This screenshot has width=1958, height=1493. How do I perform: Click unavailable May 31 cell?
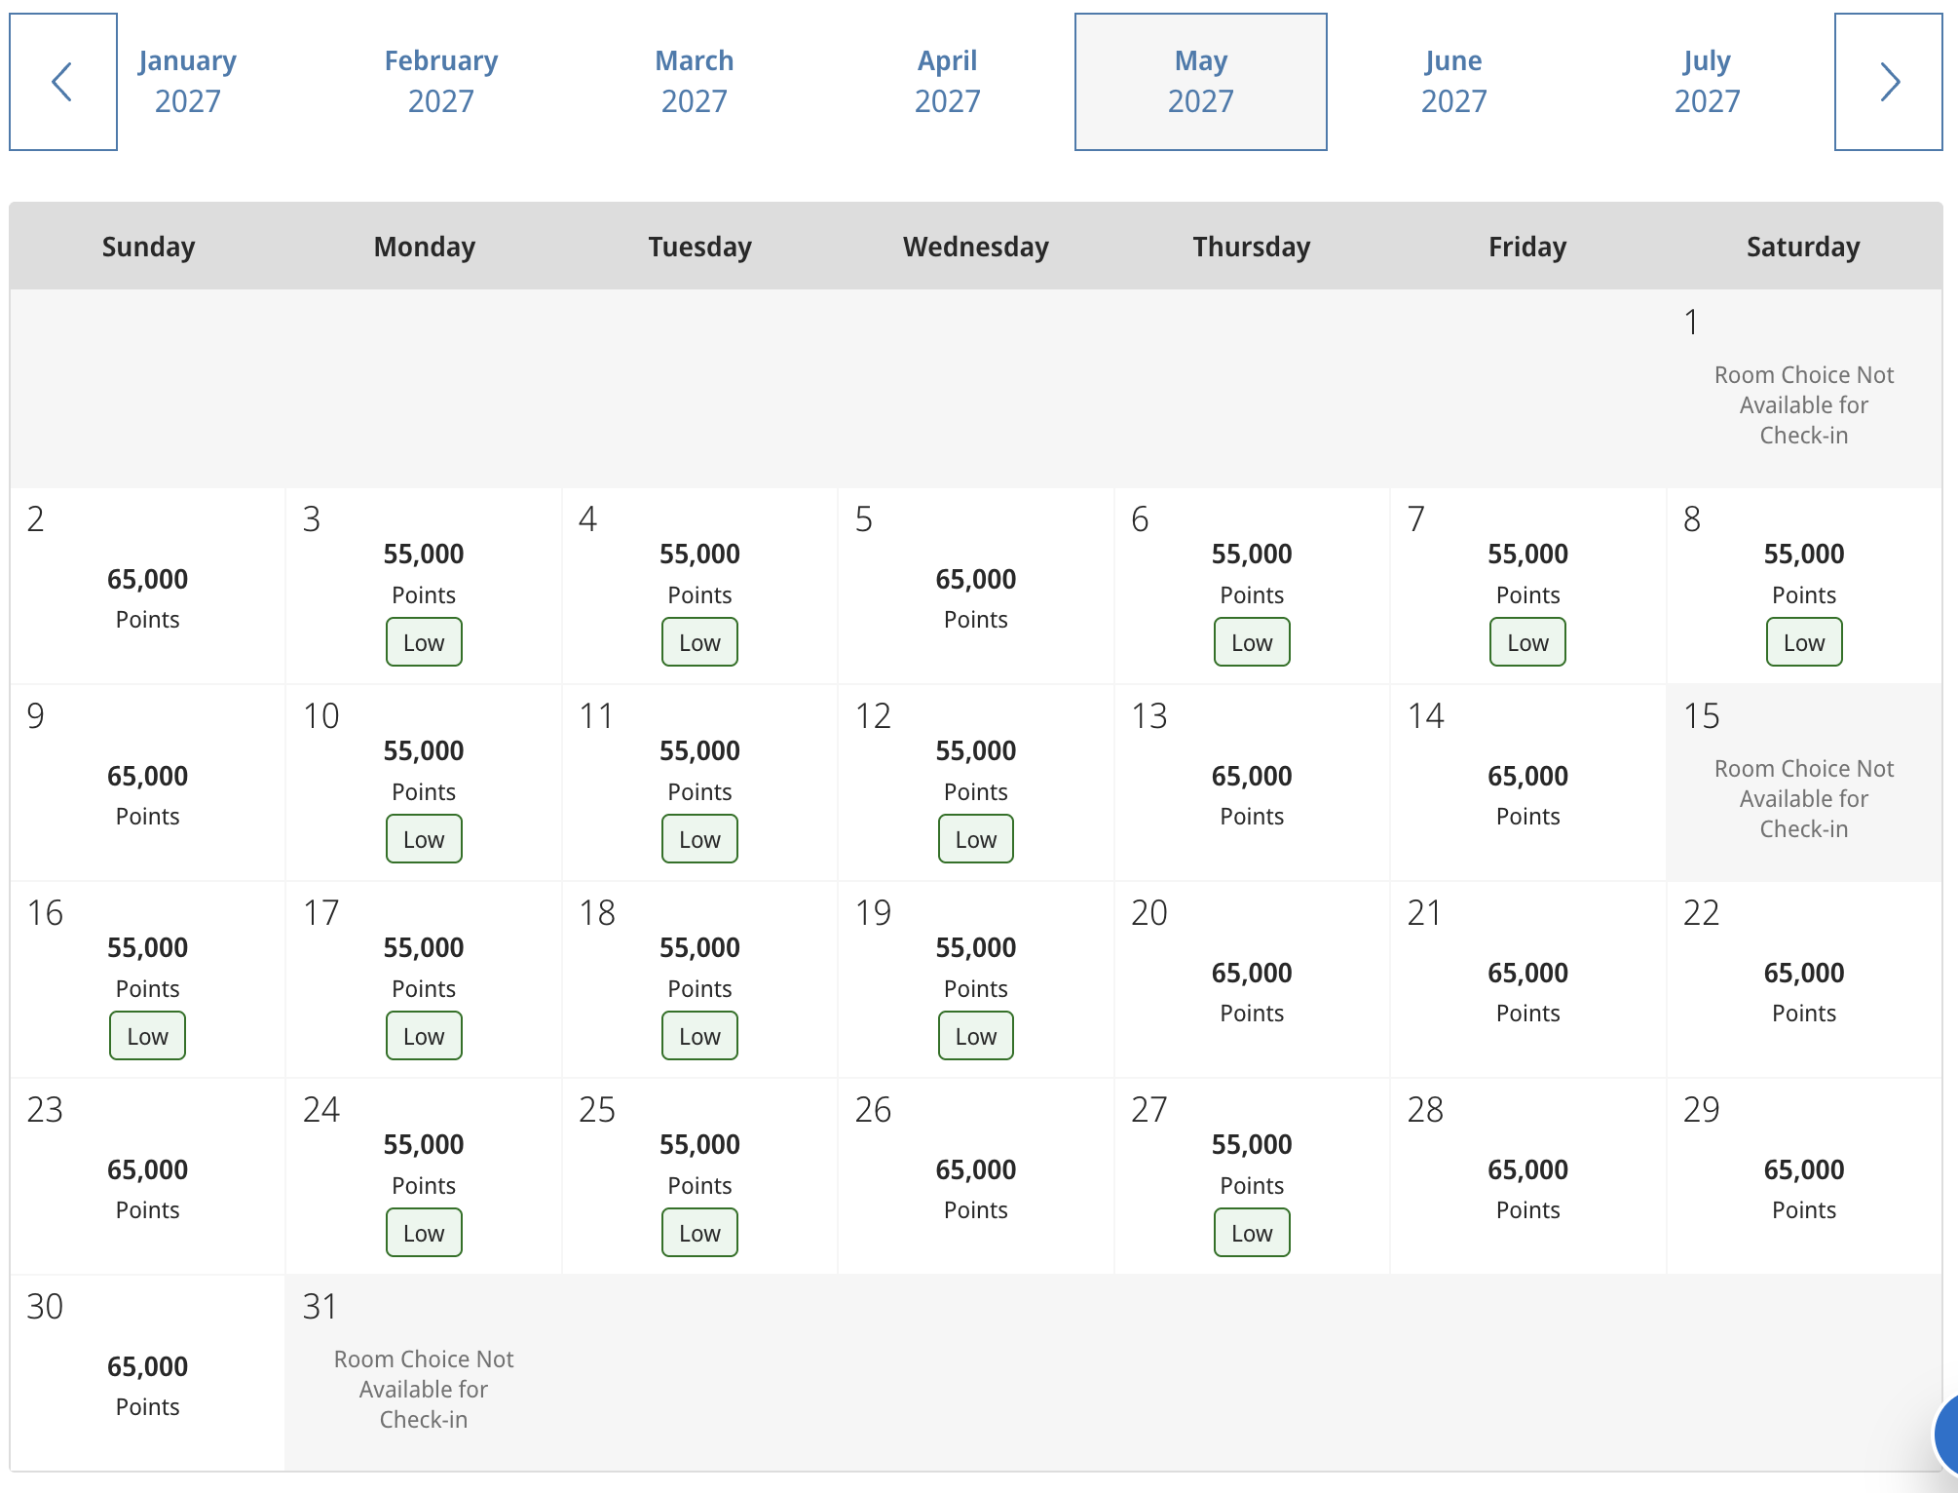click(424, 1373)
